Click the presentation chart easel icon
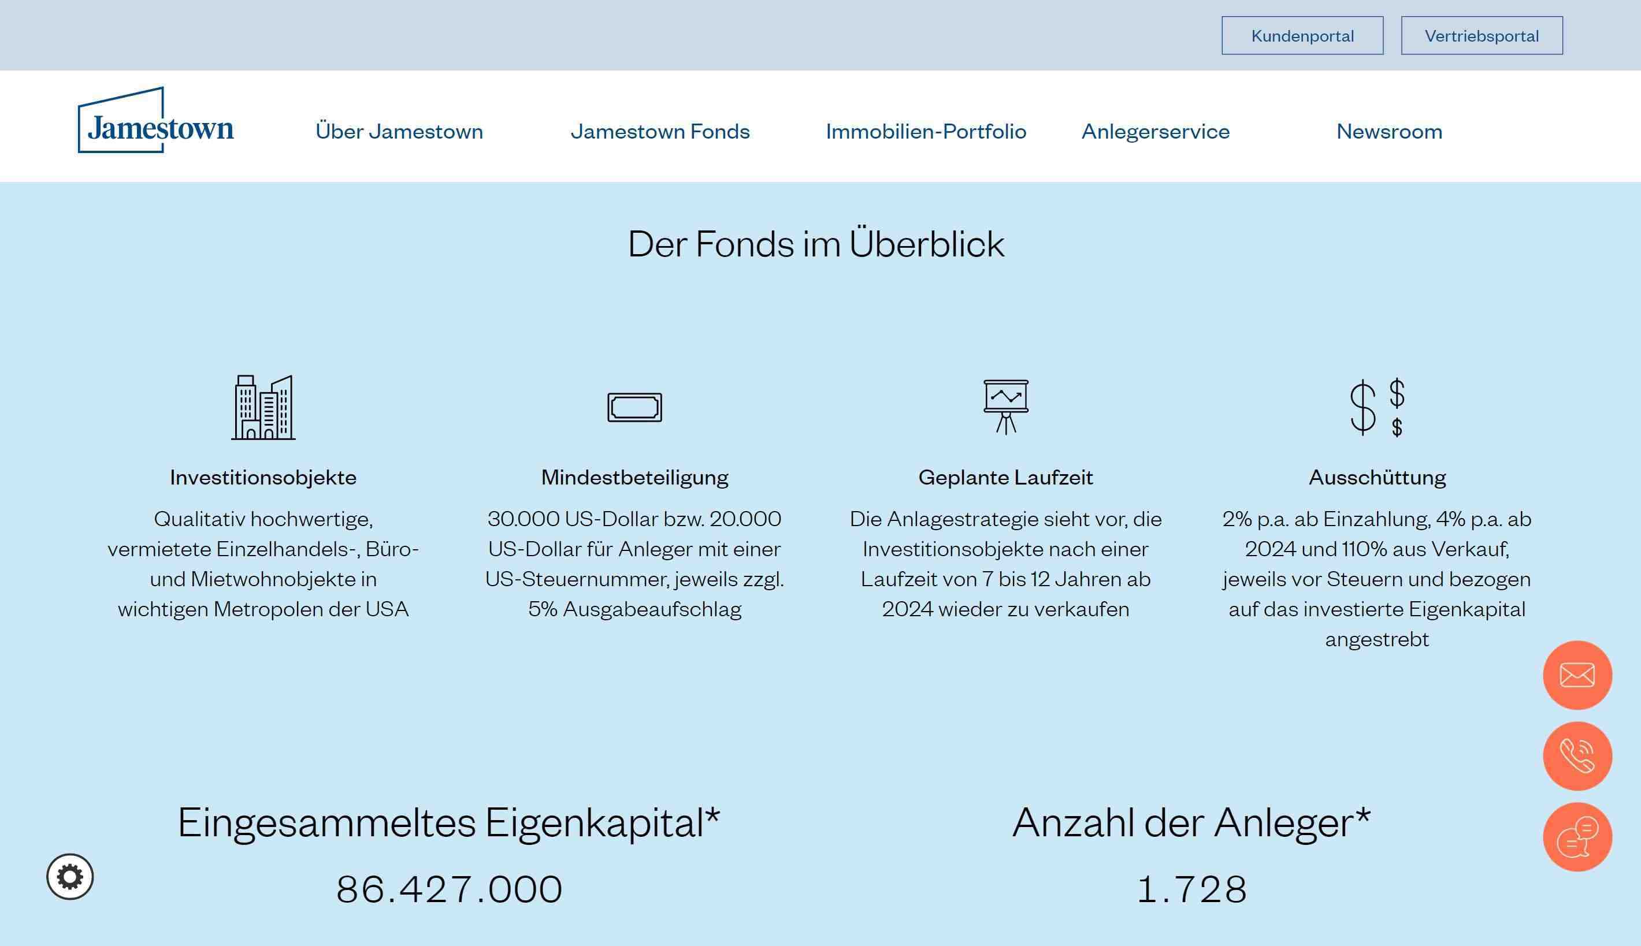This screenshot has width=1641, height=946. pos(1005,407)
